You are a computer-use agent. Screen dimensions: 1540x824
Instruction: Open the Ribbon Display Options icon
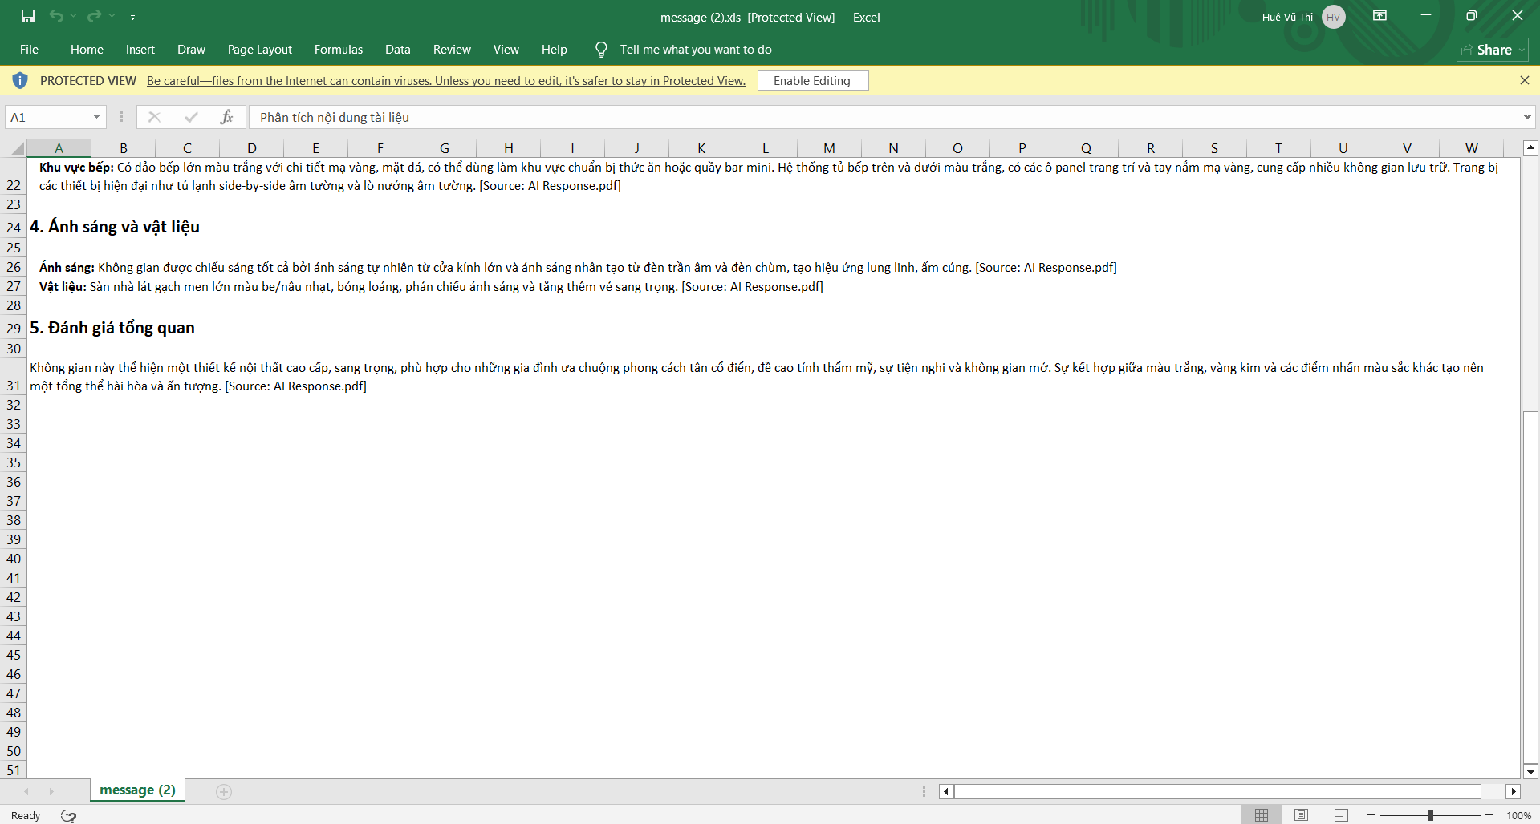click(x=1380, y=16)
